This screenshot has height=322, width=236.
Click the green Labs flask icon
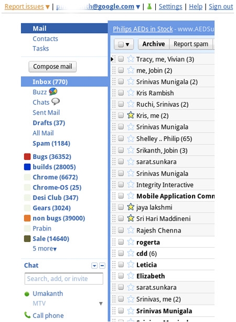pos(149,6)
